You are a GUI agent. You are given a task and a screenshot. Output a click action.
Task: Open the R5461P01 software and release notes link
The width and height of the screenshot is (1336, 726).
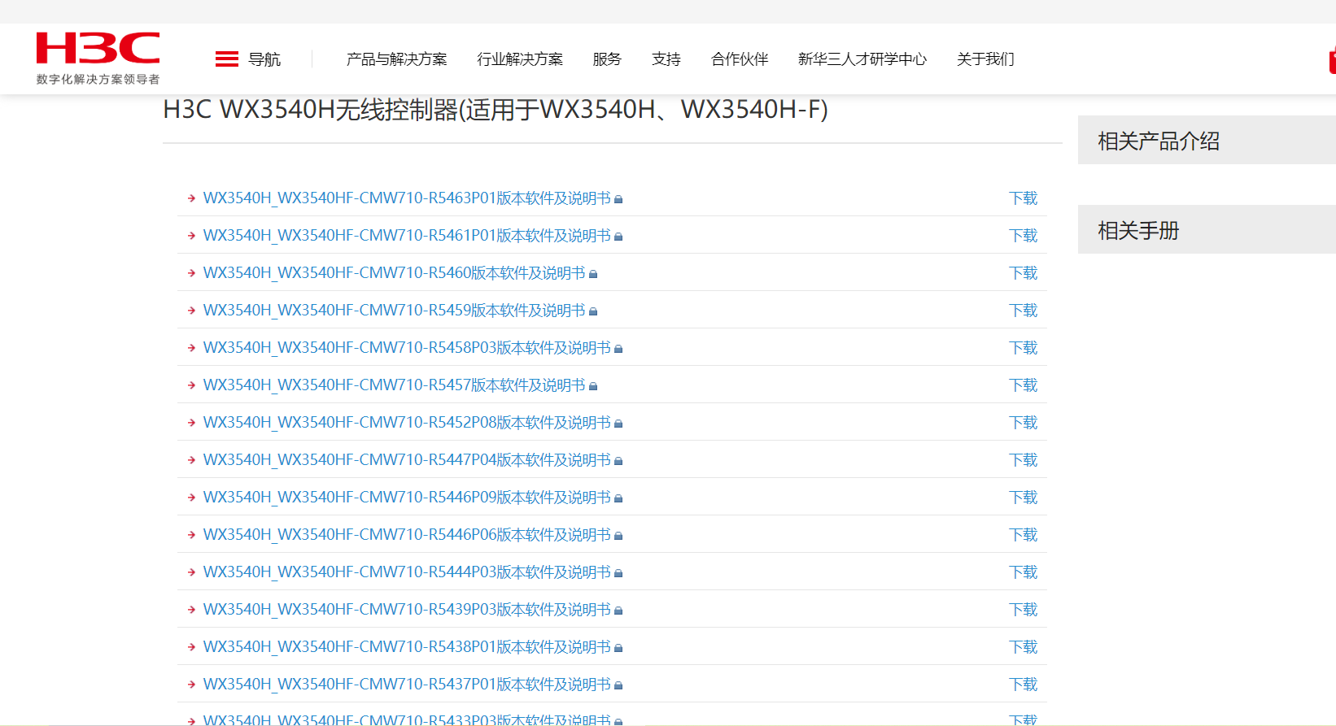[x=407, y=236]
